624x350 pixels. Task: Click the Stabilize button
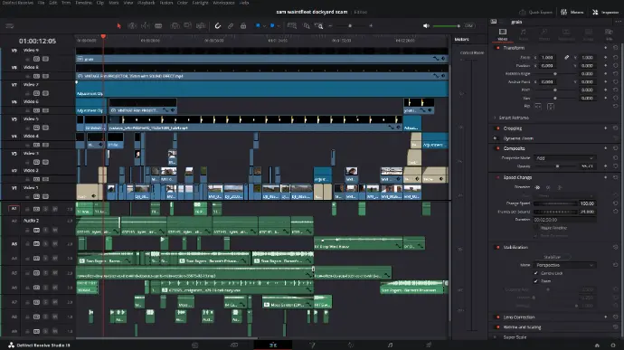552,257
